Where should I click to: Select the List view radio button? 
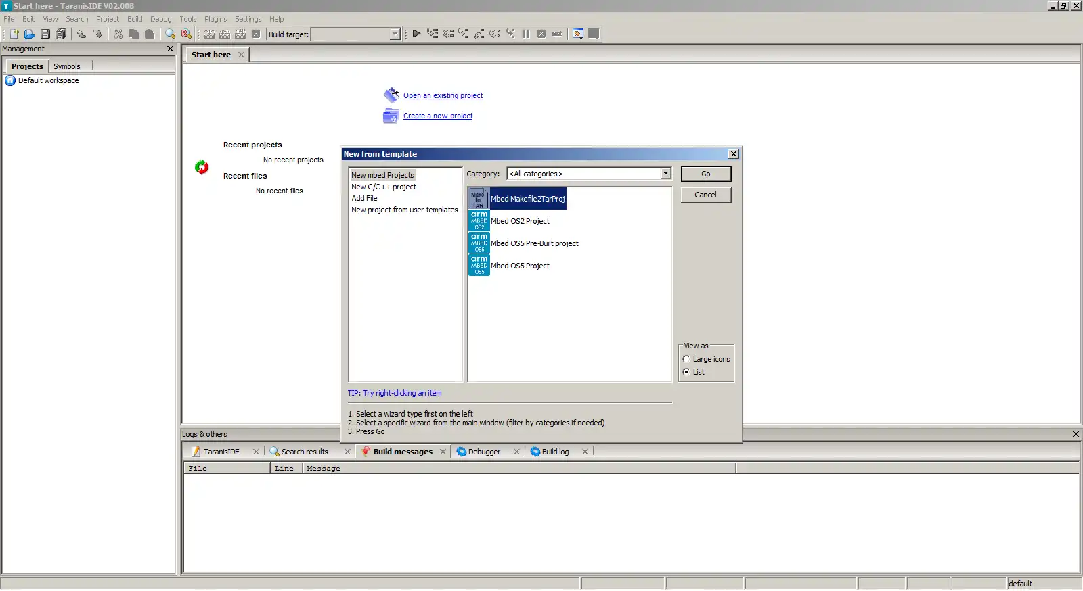tap(686, 372)
